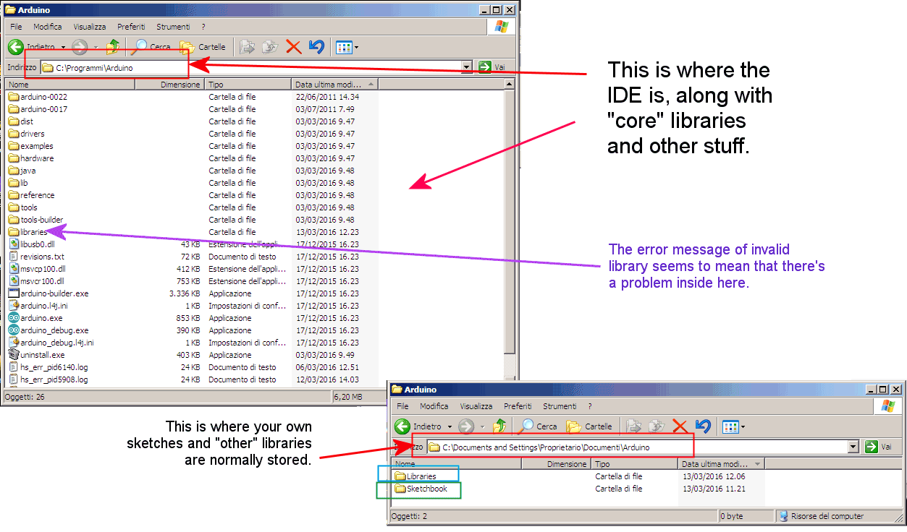The width and height of the screenshot is (907, 532).
Task: Sort by Tipo column in Programmi window
Action: click(x=248, y=85)
